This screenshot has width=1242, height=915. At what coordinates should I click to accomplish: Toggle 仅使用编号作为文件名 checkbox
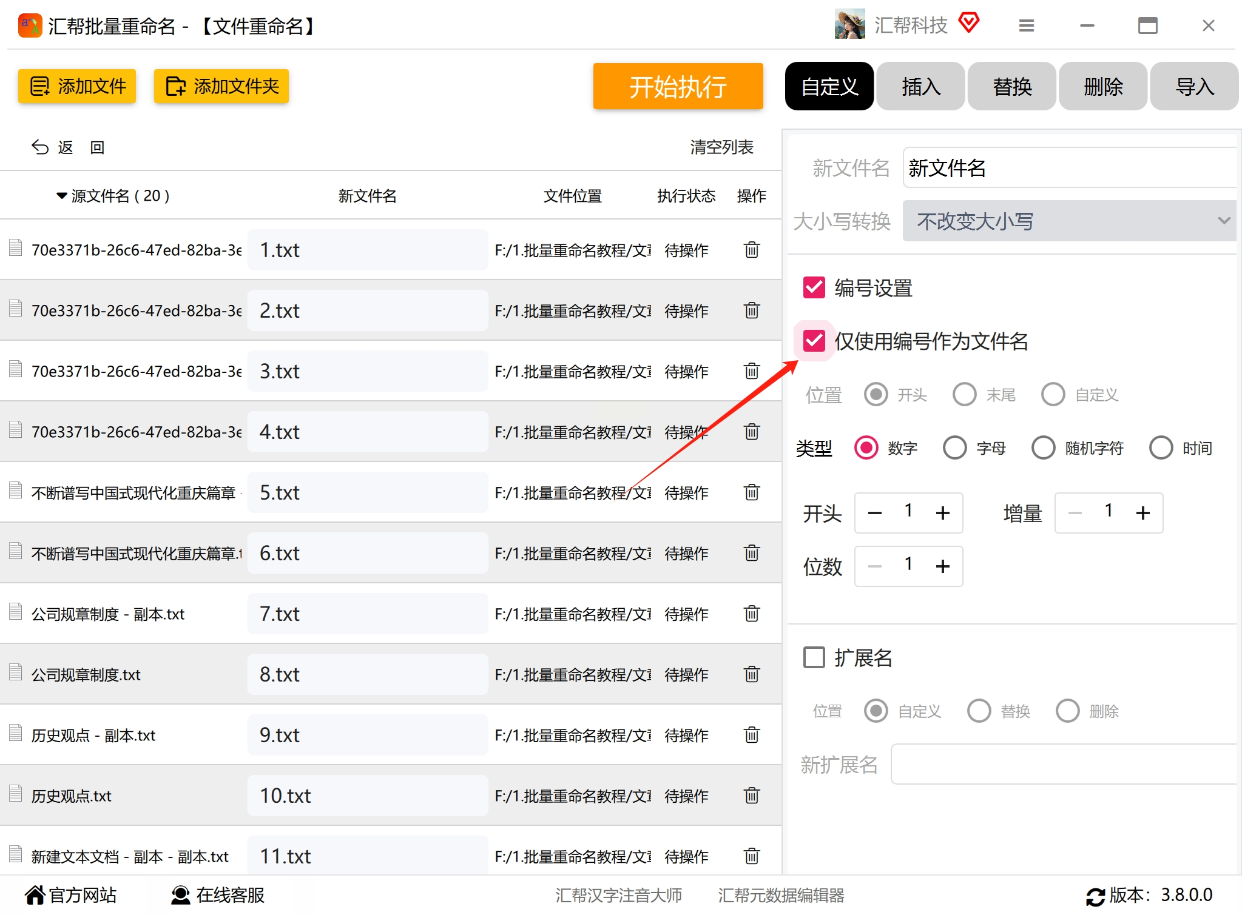(x=814, y=341)
